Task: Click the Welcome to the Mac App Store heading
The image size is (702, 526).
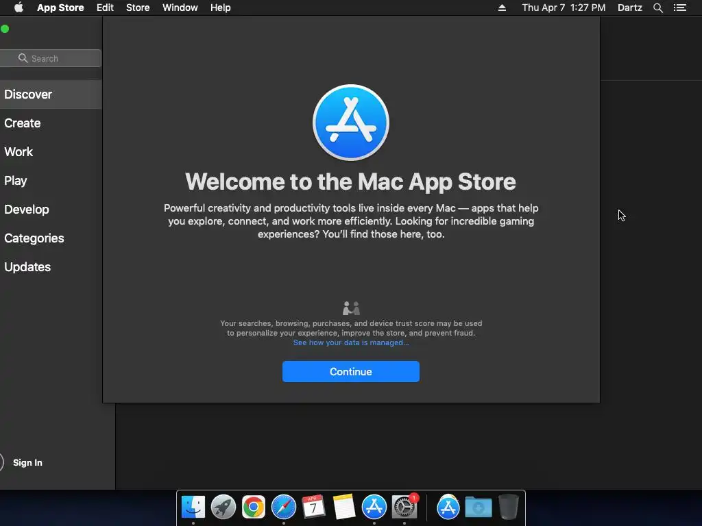Action: [350, 181]
